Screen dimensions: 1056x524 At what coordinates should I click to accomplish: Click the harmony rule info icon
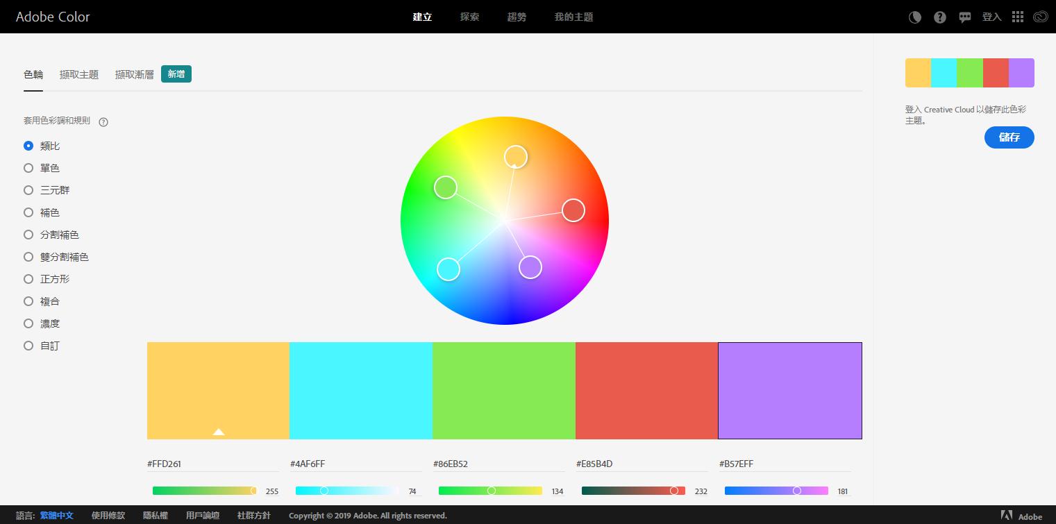[103, 122]
